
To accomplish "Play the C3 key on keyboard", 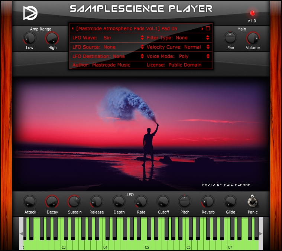I will [64, 245].
